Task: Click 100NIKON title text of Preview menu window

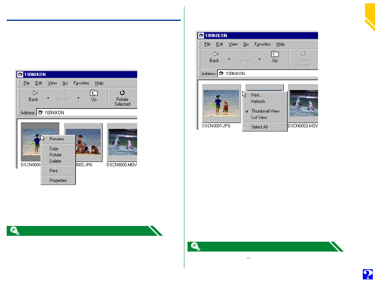Action: [35, 74]
